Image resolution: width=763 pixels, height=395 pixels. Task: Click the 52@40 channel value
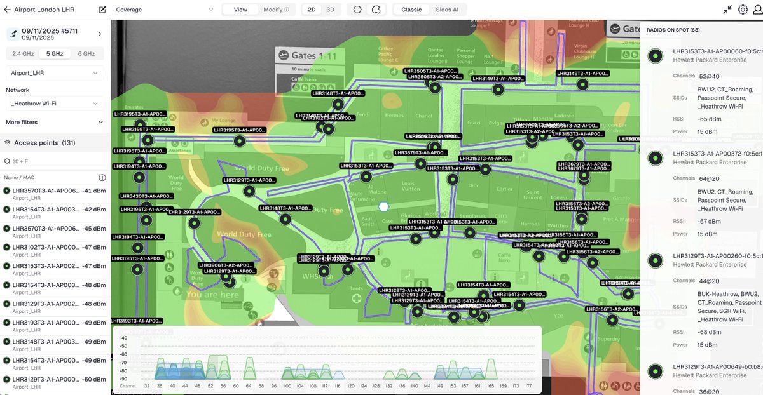click(x=709, y=76)
